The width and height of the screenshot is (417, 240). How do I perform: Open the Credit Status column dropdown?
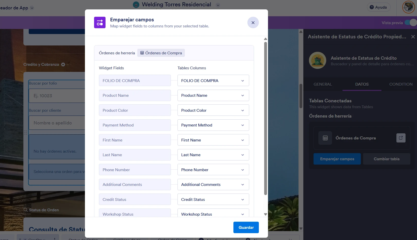tap(242, 199)
